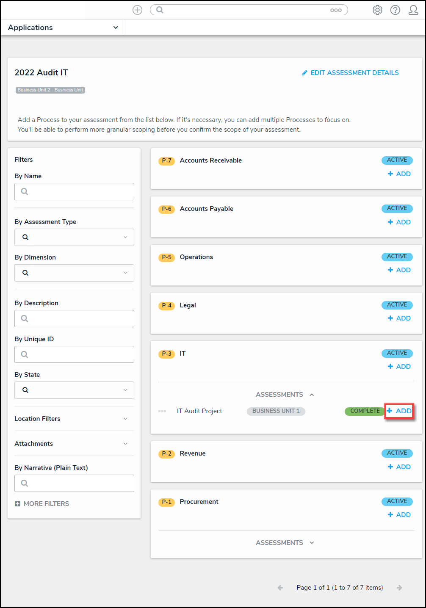This screenshot has height=608, width=426.
Task: Add the Accounts Receivable process
Action: [399, 174]
